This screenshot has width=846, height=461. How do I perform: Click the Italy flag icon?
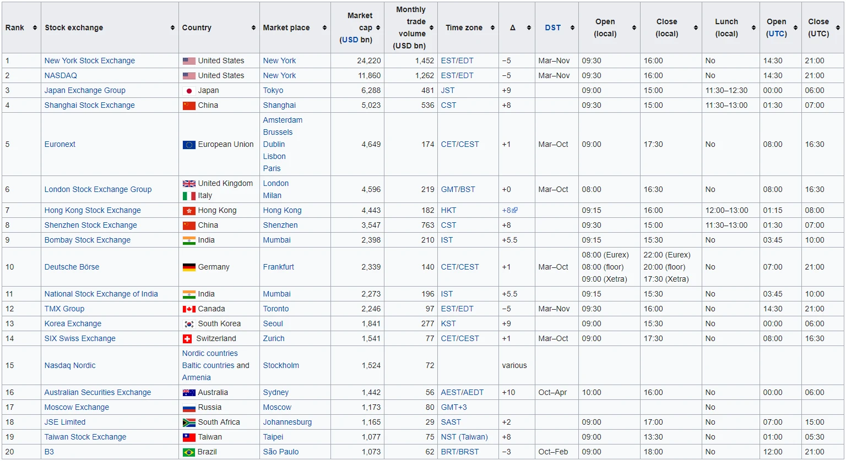pos(189,196)
